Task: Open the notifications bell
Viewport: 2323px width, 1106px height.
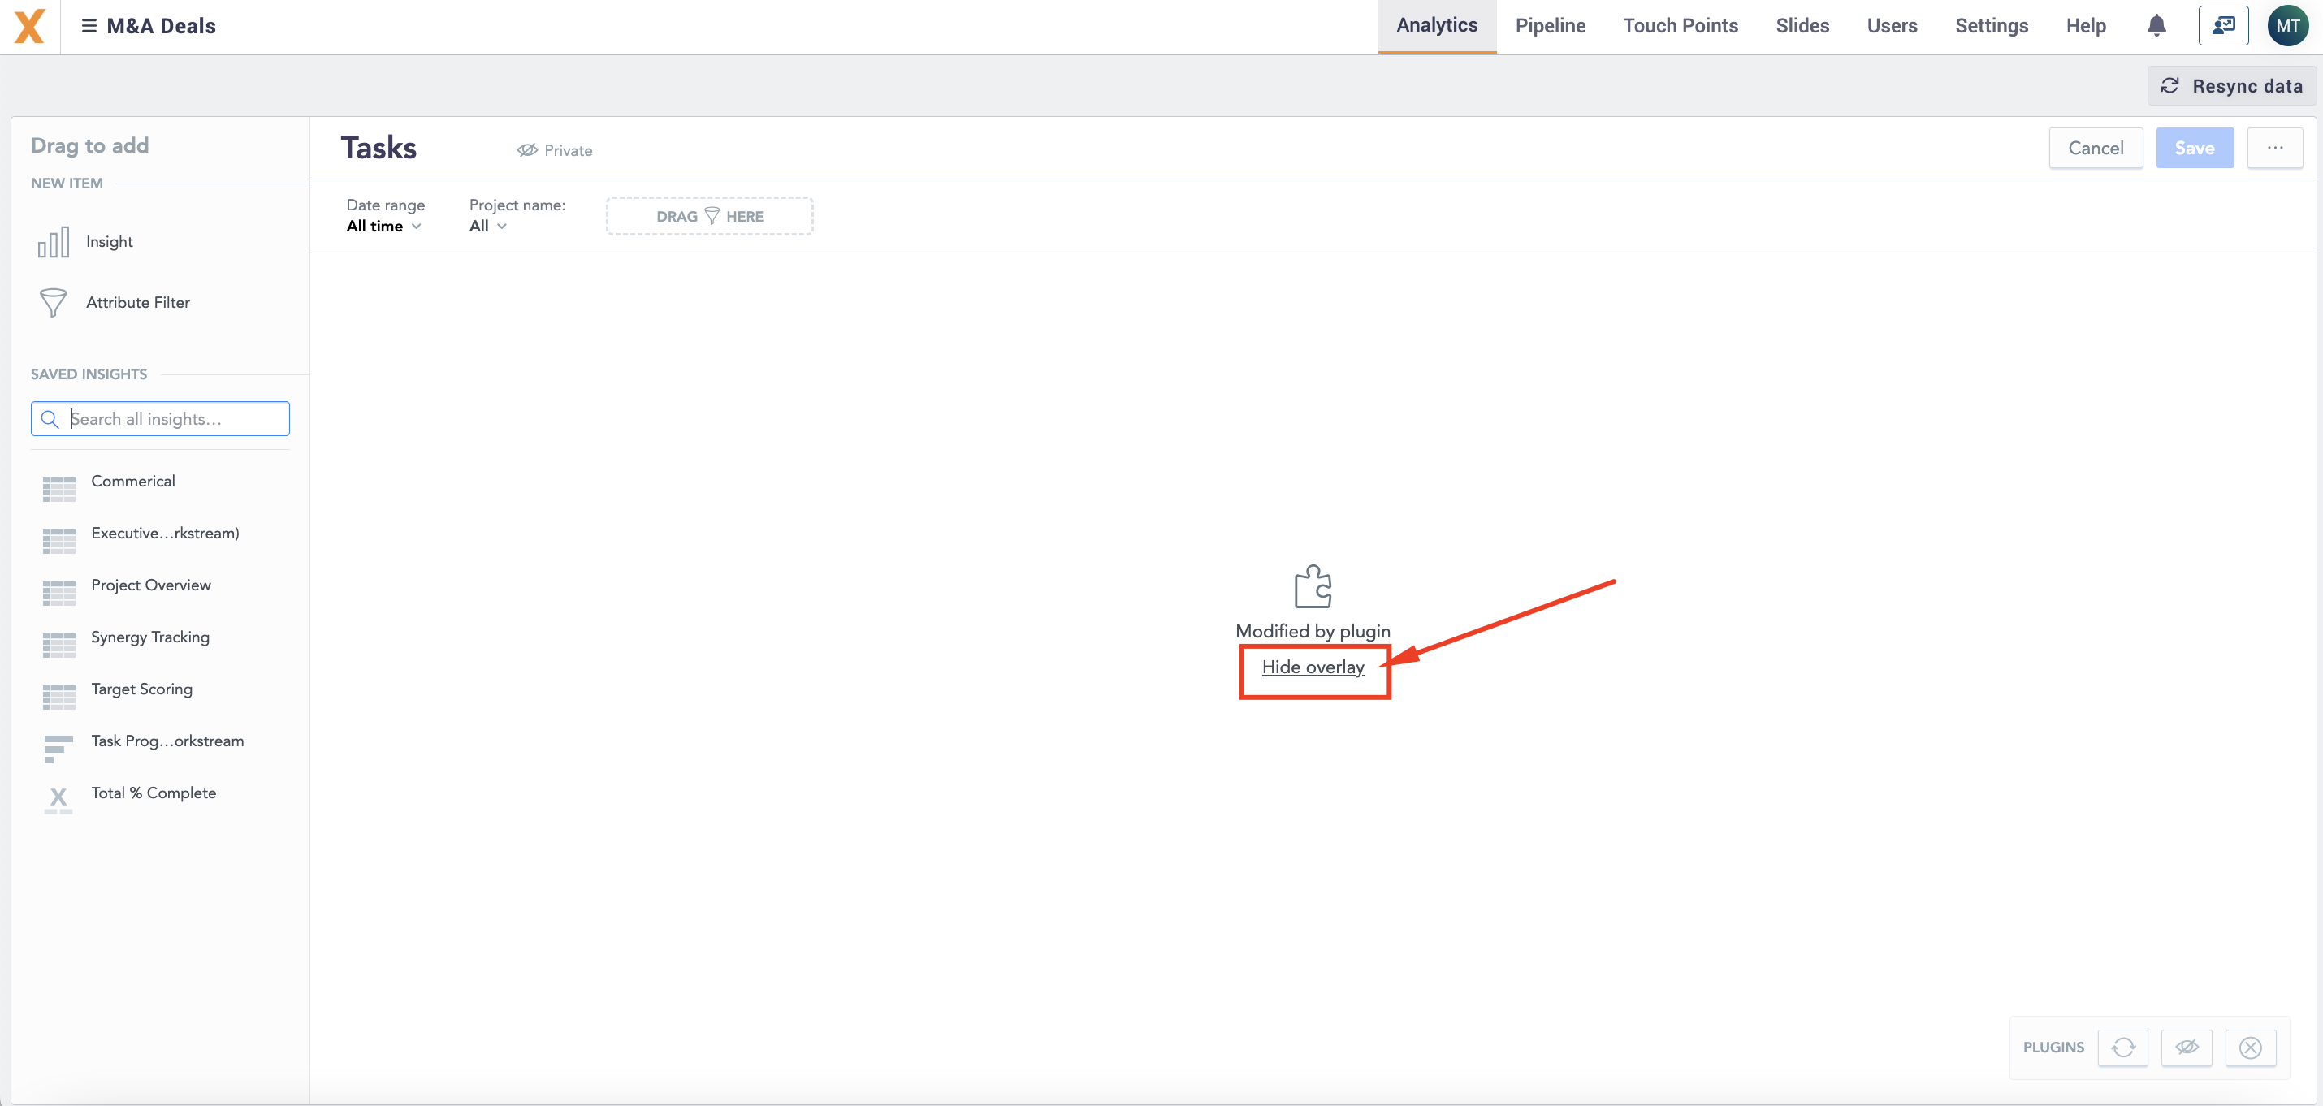Action: tap(2156, 25)
